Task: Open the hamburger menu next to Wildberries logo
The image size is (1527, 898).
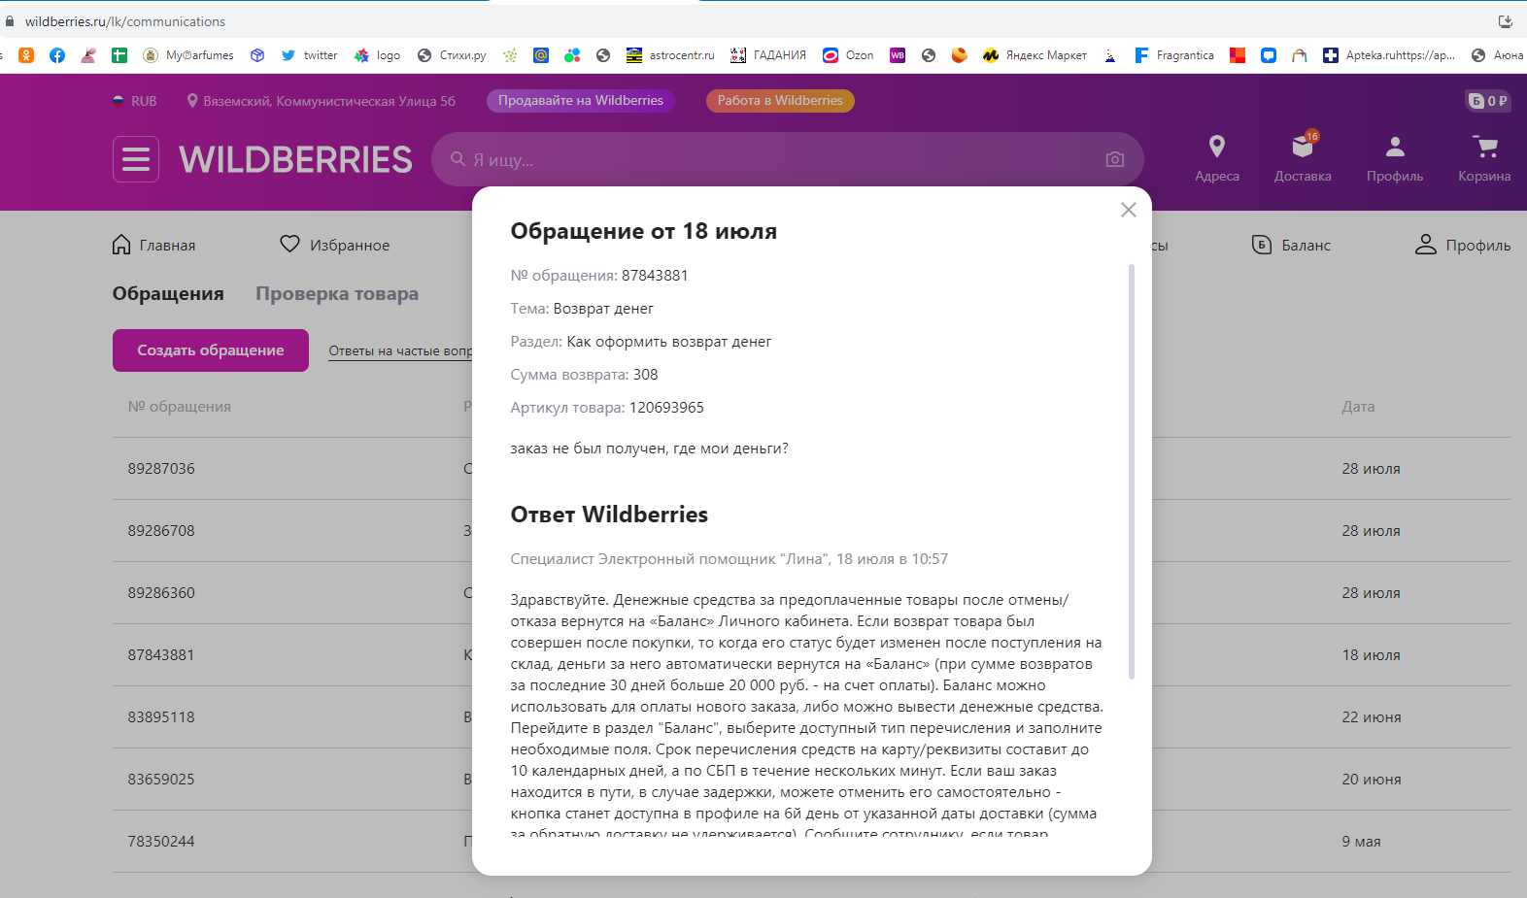Action: click(x=136, y=159)
